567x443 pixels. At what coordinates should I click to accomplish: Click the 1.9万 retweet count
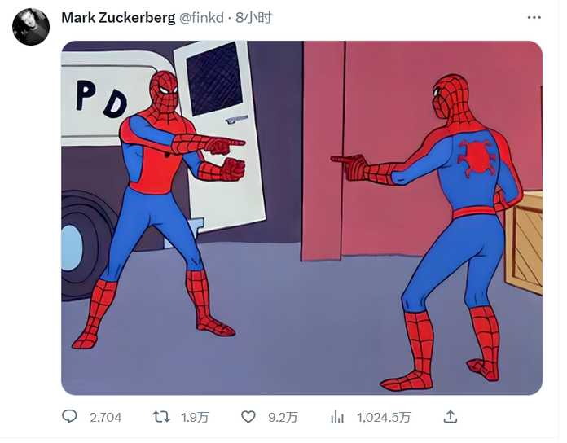click(x=195, y=418)
